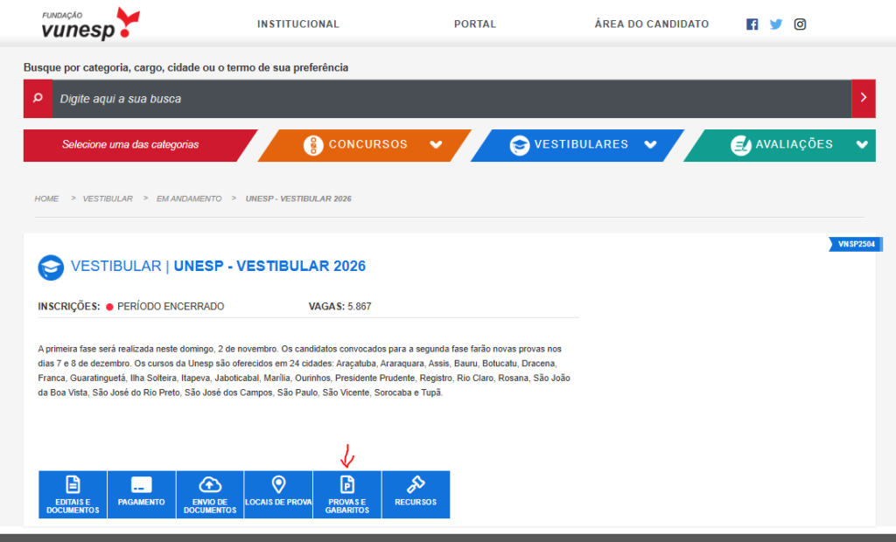Submit search with red arrow button
This screenshot has width=896, height=542.
[x=864, y=99]
